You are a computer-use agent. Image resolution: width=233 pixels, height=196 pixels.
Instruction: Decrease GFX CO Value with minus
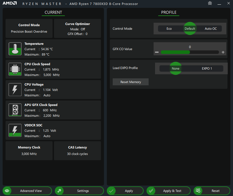[x=157, y=52]
